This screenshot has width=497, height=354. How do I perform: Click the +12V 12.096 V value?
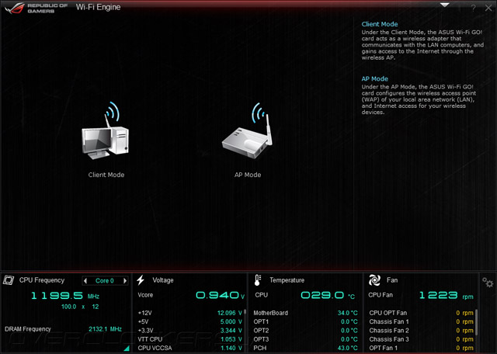pos(230,313)
